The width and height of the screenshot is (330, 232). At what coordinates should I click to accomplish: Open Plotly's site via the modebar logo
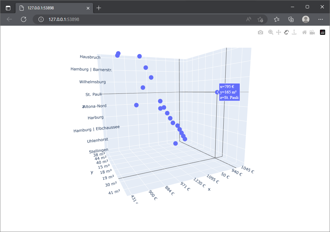[x=322, y=32]
